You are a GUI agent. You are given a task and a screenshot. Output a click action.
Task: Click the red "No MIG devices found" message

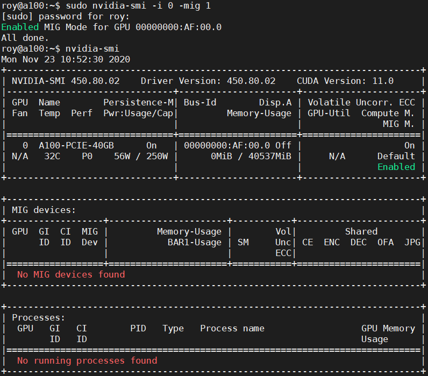(x=71, y=274)
